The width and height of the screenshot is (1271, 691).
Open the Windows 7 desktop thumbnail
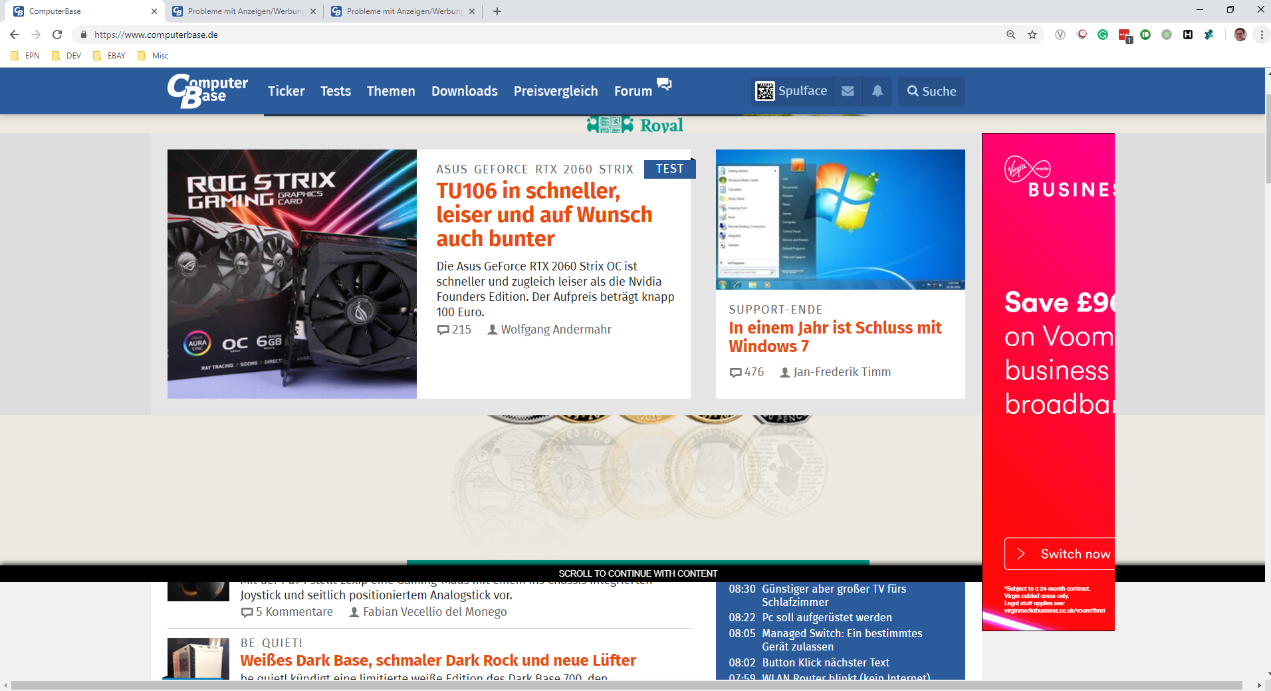point(840,219)
